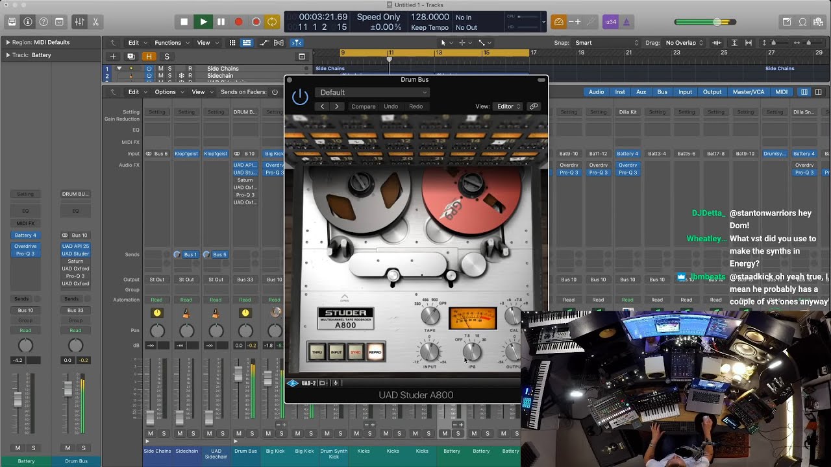The height and width of the screenshot is (467, 831).
Task: Open the tracks area Edit menu
Action: point(136,43)
